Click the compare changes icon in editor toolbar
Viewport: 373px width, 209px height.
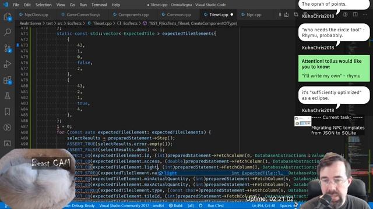point(296,15)
